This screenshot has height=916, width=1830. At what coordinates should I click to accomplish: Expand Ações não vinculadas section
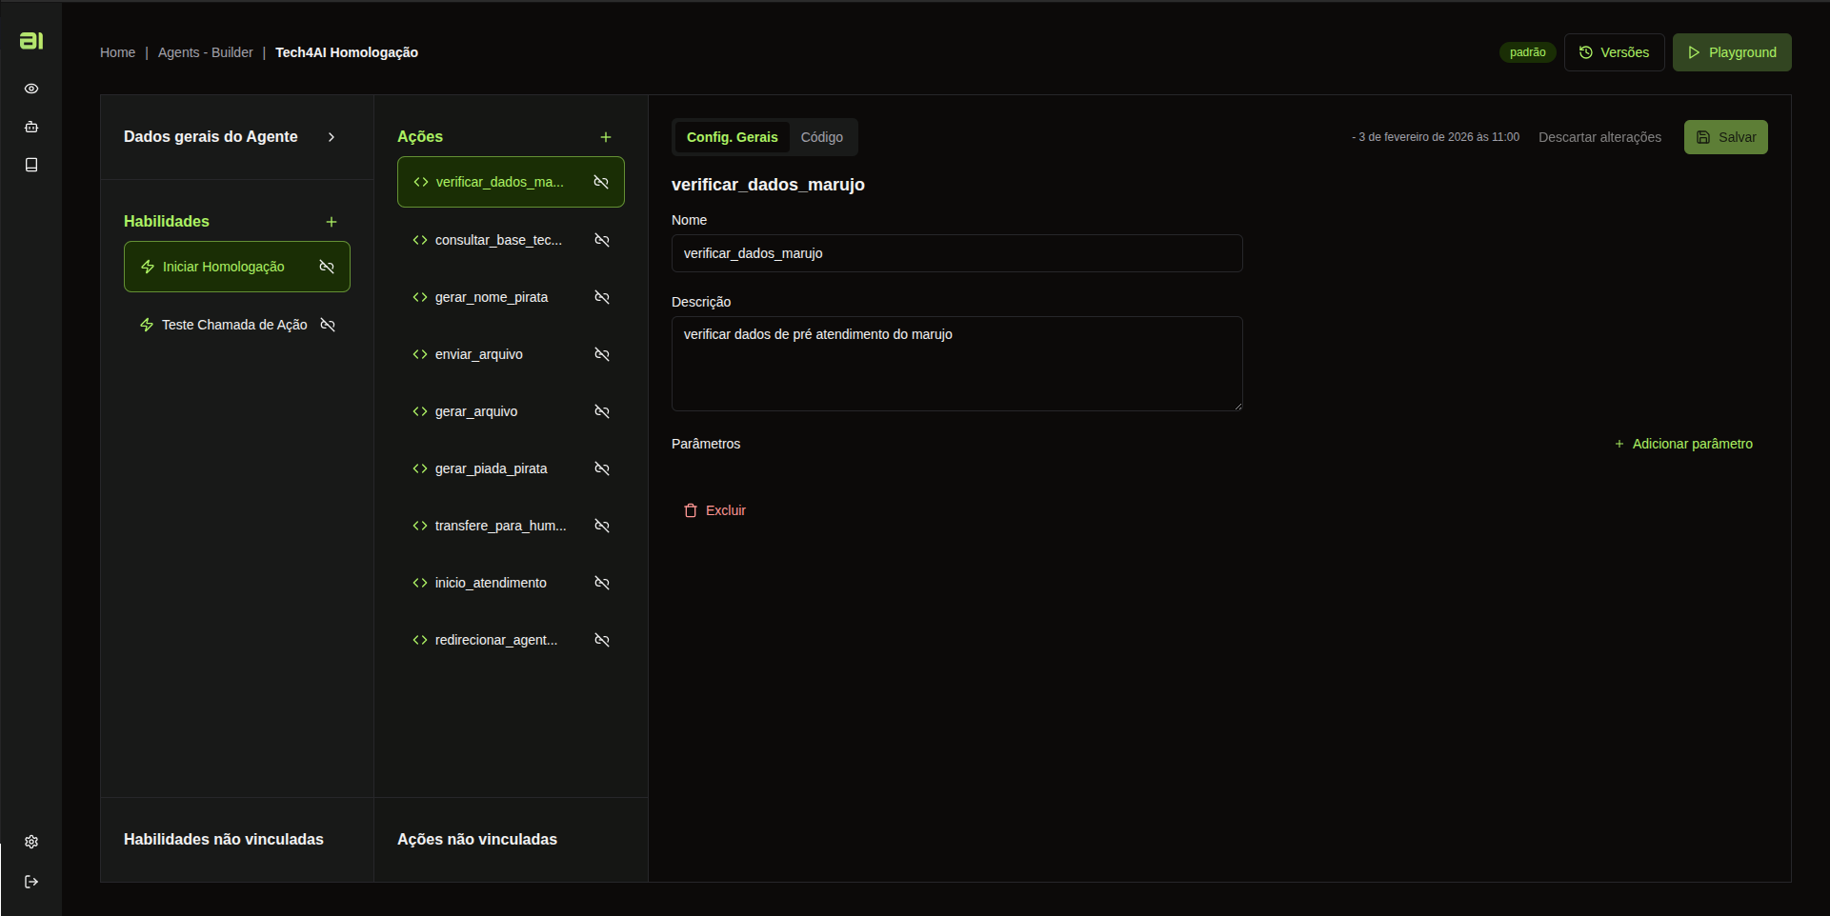pos(477,839)
